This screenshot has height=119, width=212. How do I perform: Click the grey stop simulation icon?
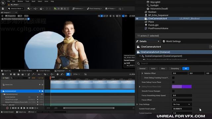click(x=62, y=9)
